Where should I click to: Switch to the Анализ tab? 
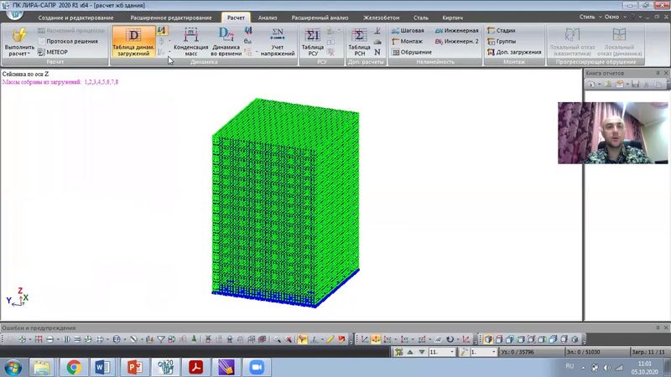(267, 17)
